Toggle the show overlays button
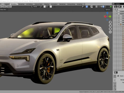 coord(92,7)
